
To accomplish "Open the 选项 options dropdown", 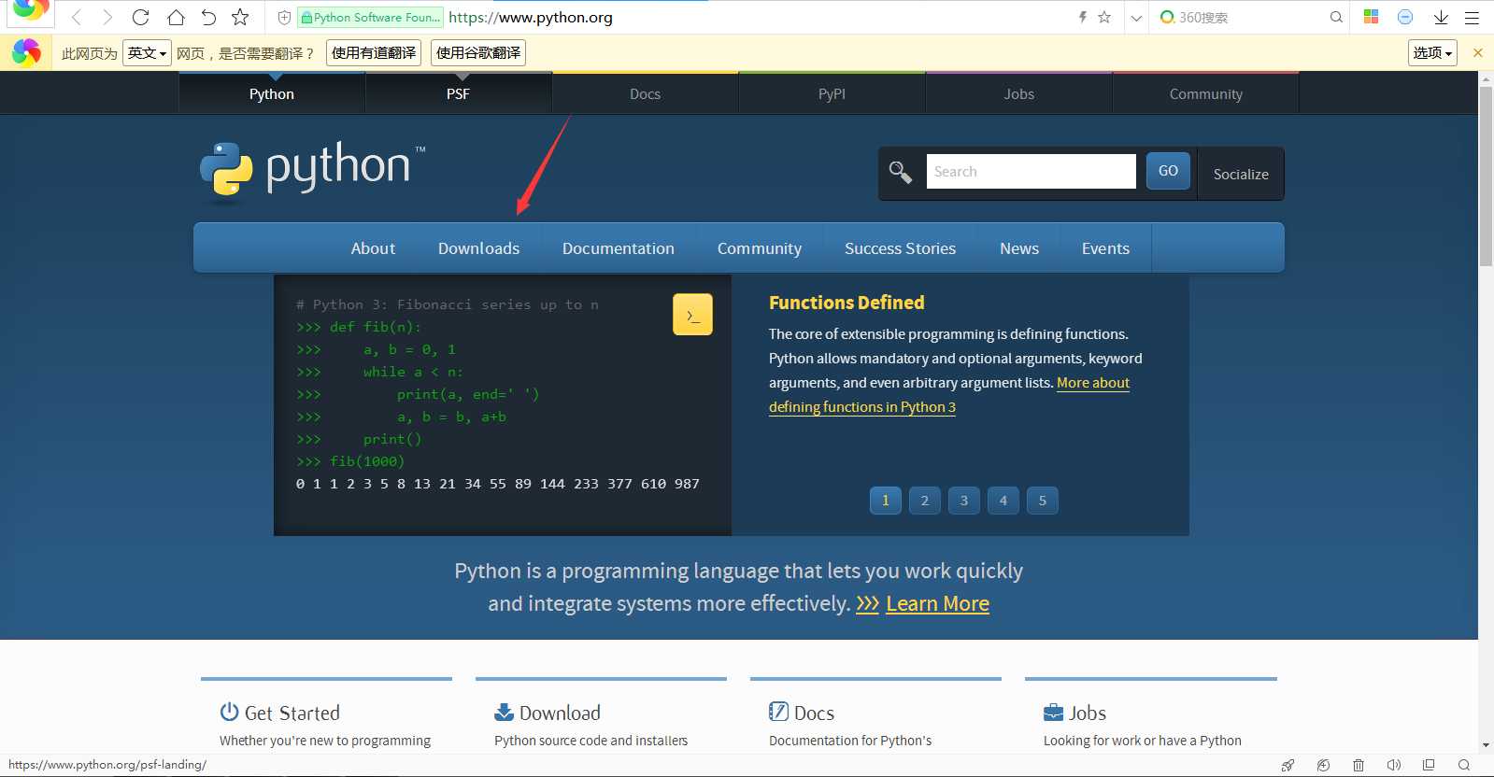I will point(1432,53).
